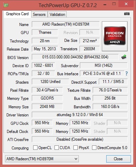The height and width of the screenshot is (167, 136).
Task: Click the BIOS Version field
Action: (x=75, y=57)
